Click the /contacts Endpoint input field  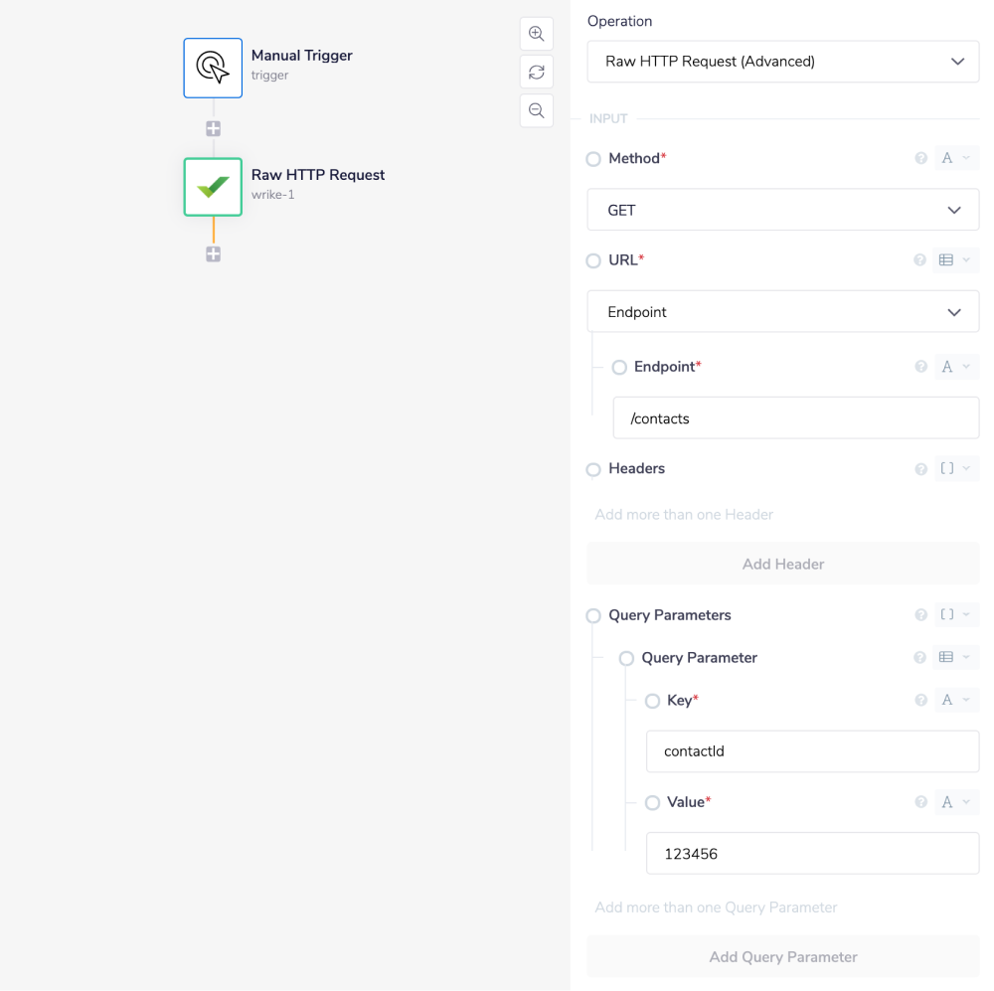pyautogui.click(x=796, y=418)
